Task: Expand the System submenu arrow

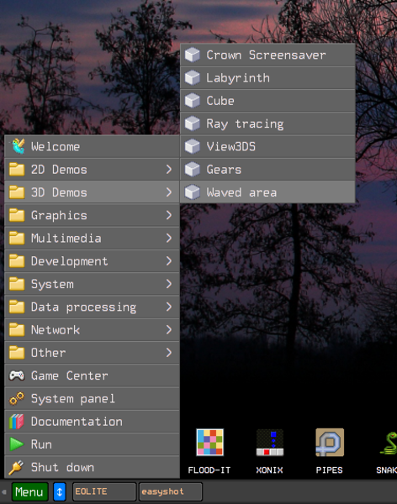Action: pos(169,284)
